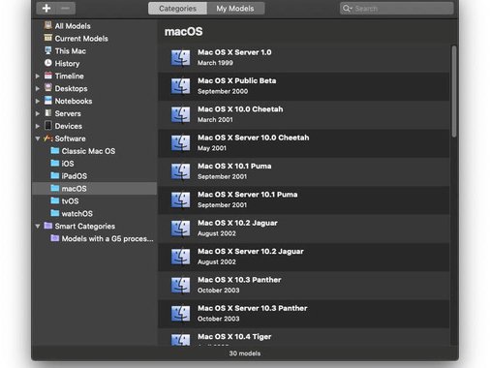Select the Mac OS X 10.1 Puma title
This screenshot has height=368, width=490.
tap(234, 166)
